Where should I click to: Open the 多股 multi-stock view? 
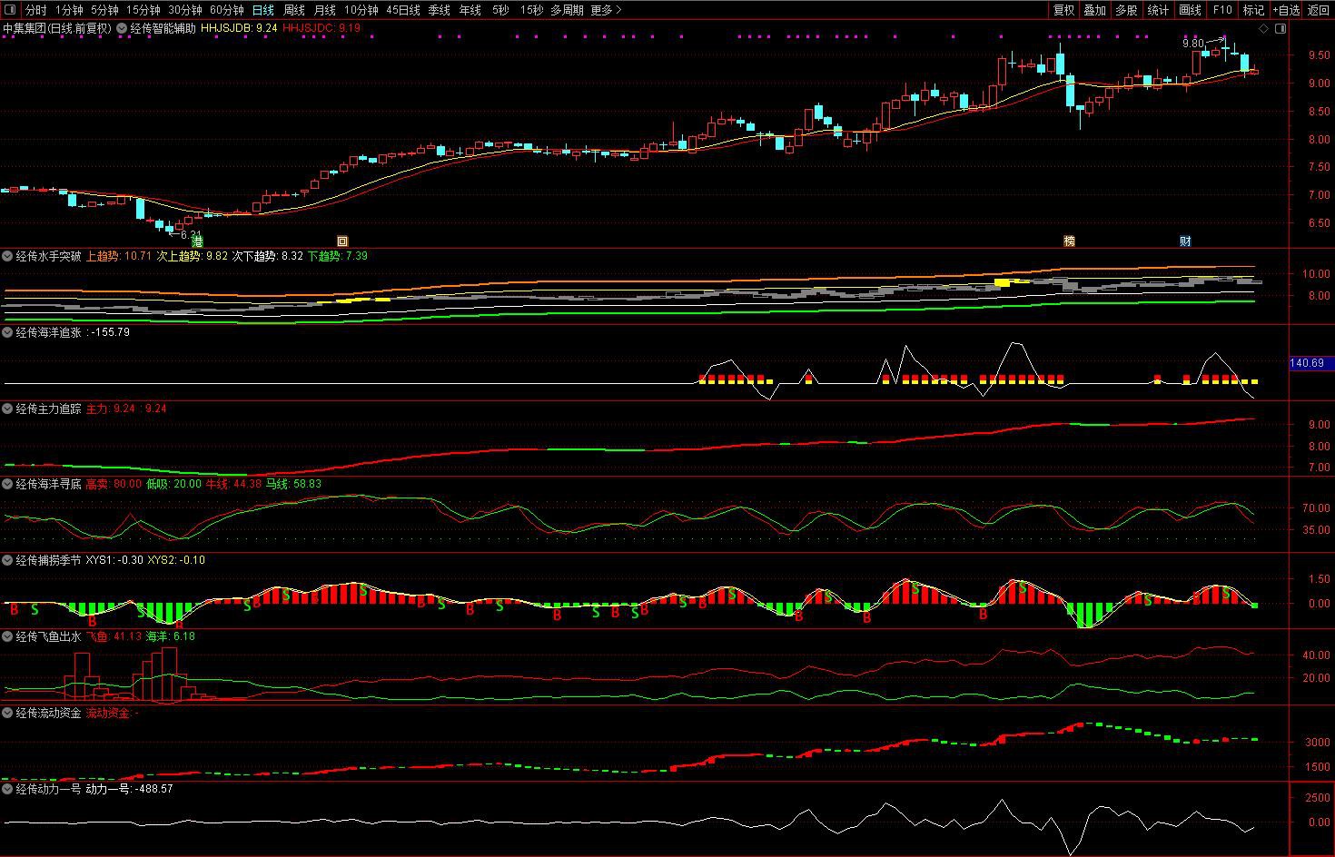coord(1127,10)
